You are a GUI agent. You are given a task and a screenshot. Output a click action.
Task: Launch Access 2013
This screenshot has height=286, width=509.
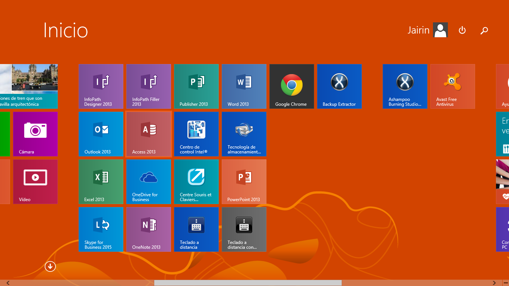149,134
